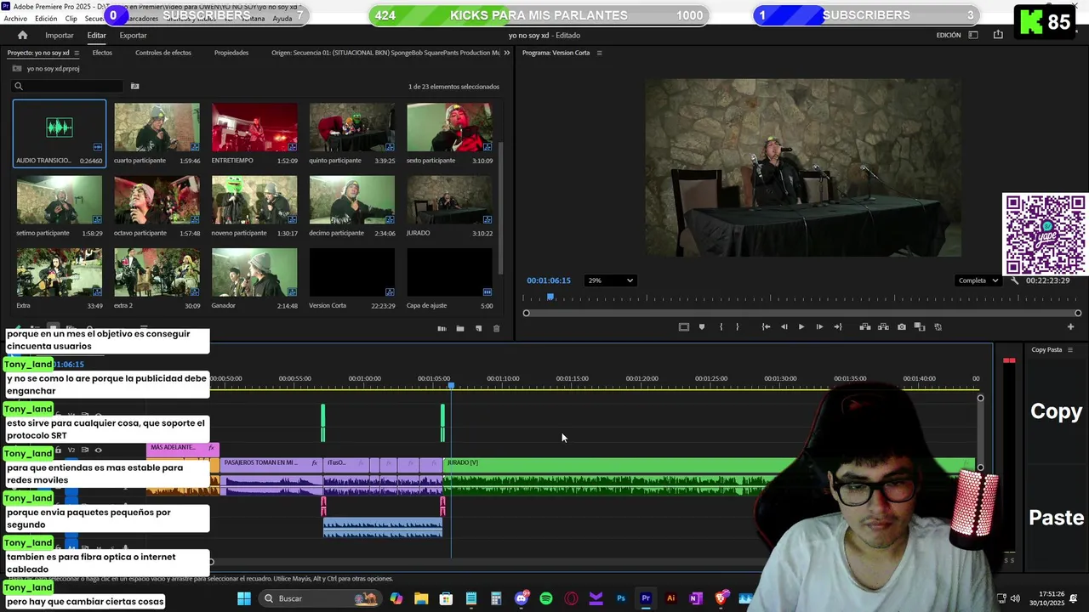Screen dimensions: 1089x612
Task: Select the MÁS ADELANTE pink clip on timeline
Action: coord(183,448)
